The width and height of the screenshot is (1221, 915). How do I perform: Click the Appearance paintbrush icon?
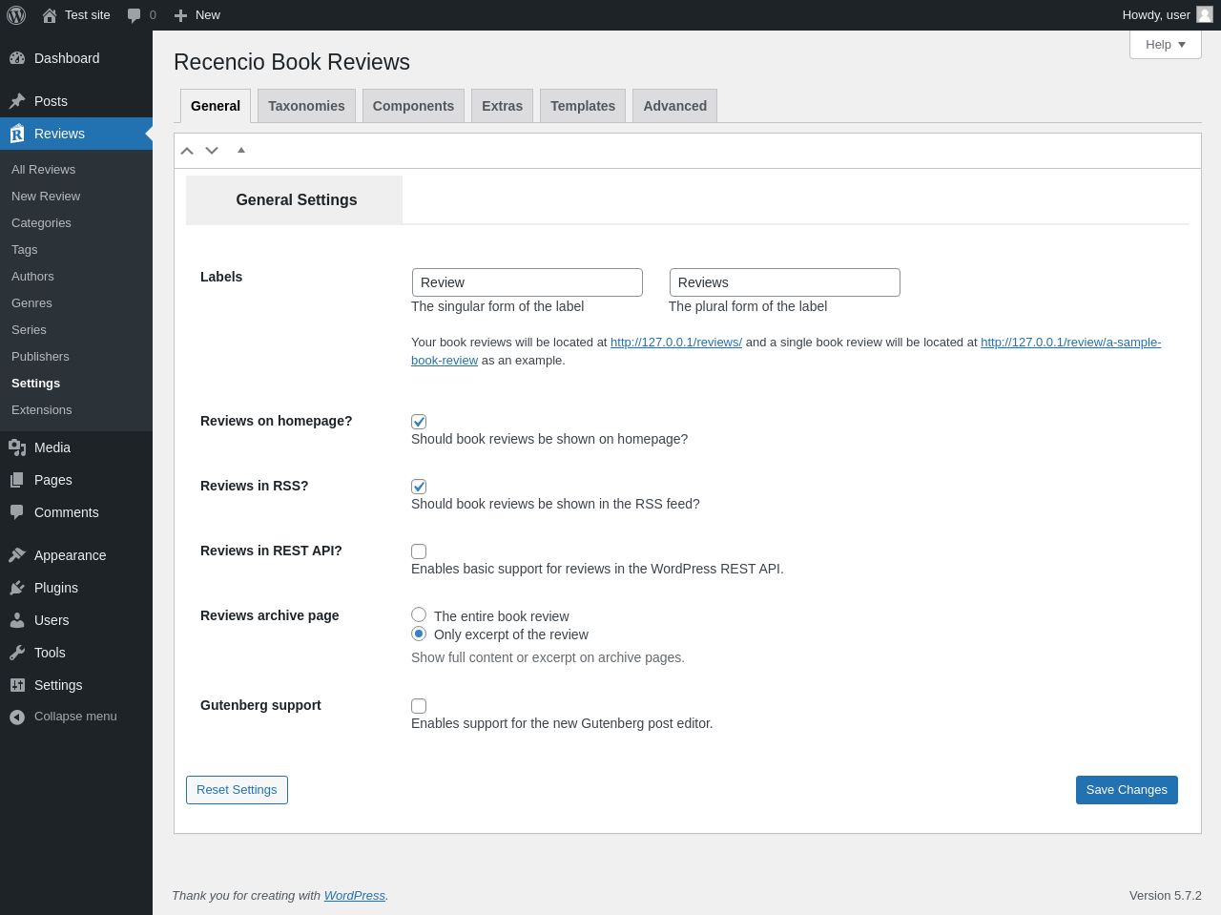coord(17,555)
